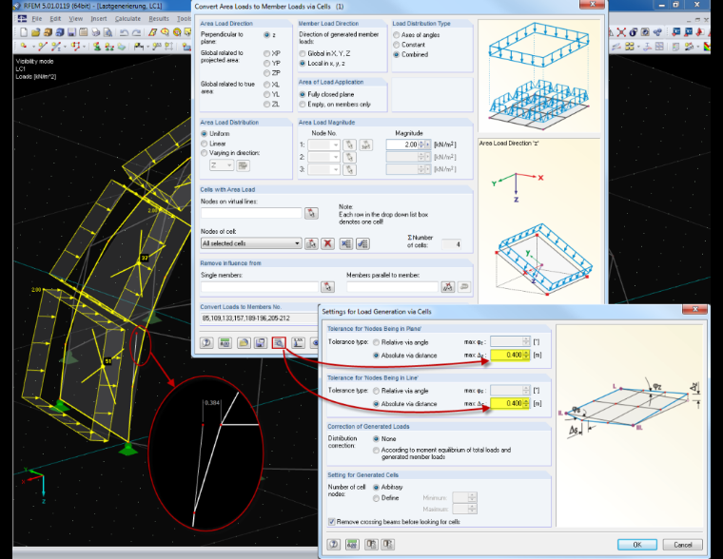The height and width of the screenshot is (559, 723).
Task: Click the blue floppy Save icon in main toolbar
Action: tap(71, 32)
